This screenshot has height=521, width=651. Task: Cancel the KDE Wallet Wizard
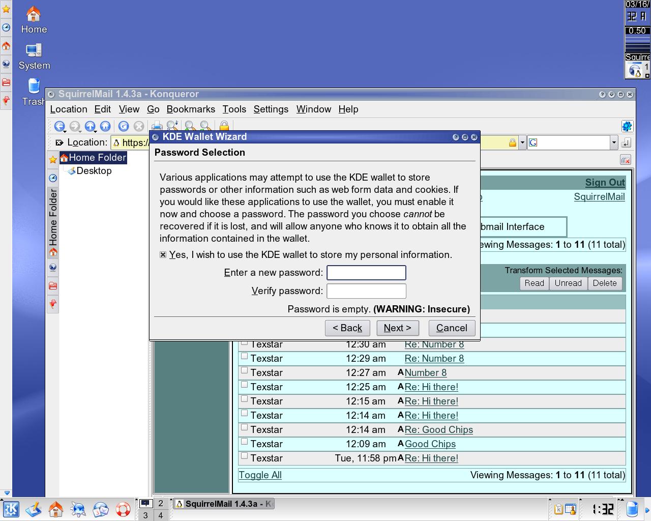point(452,328)
